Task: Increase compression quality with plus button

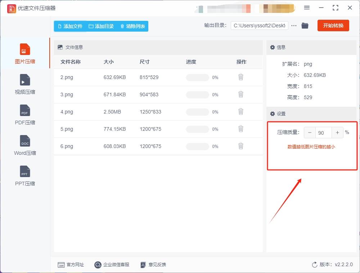Action: (337, 133)
